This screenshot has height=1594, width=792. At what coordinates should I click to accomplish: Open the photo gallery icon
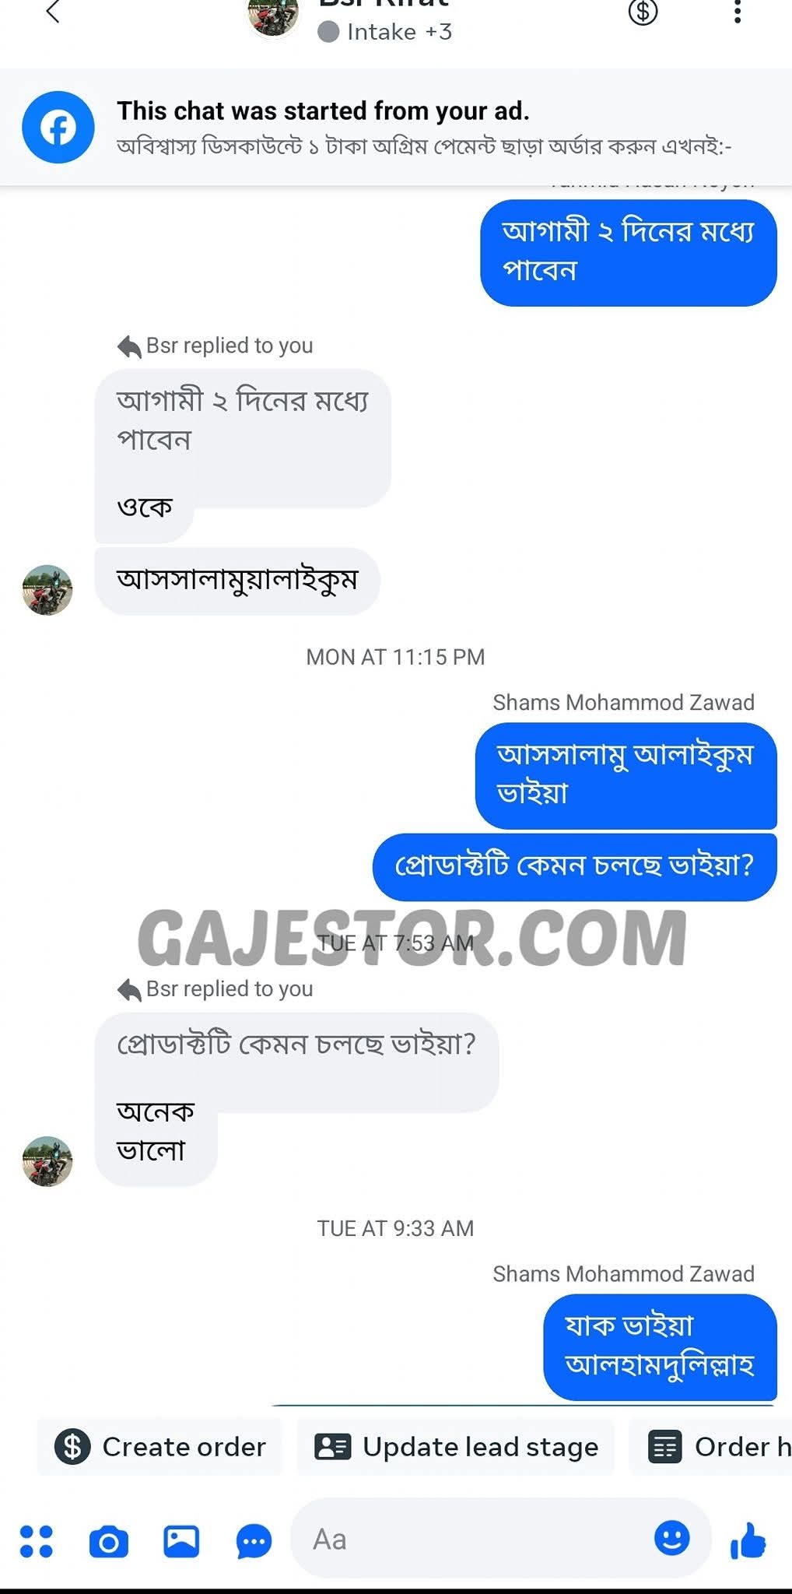(x=181, y=1540)
